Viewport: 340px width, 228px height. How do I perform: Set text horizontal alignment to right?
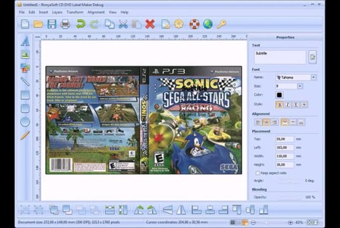pos(275,122)
